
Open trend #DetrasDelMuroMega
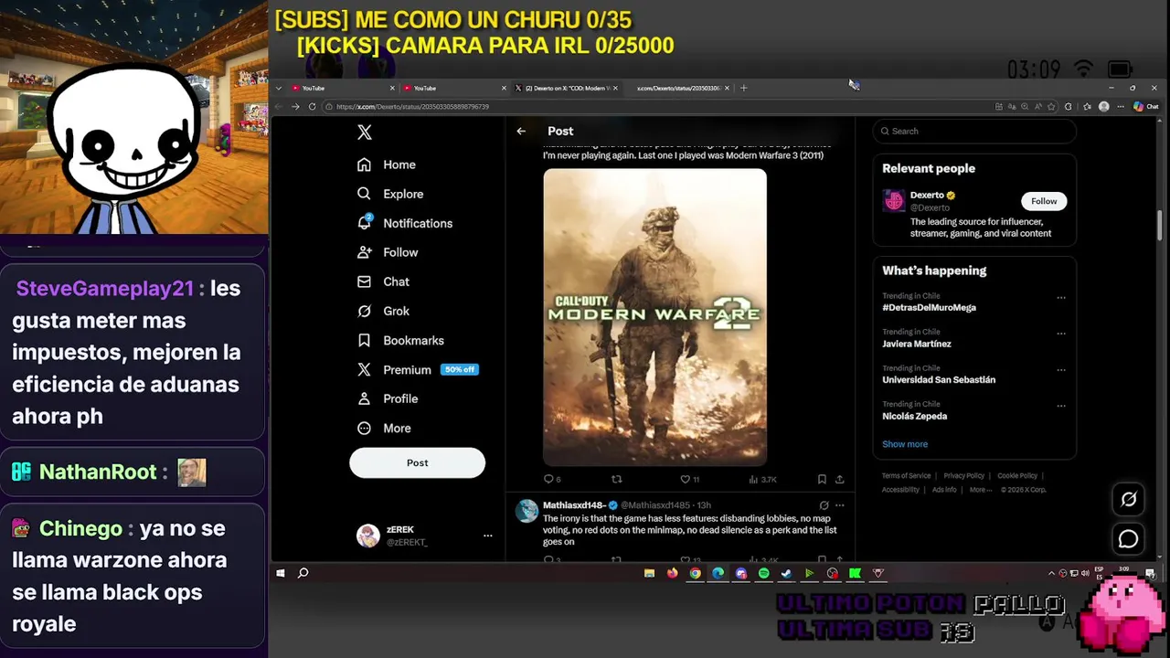click(x=929, y=307)
